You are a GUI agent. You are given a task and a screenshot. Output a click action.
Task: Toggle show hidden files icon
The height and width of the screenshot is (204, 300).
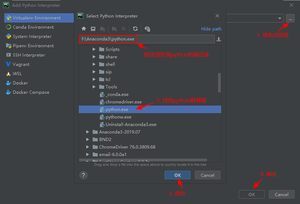147,29
